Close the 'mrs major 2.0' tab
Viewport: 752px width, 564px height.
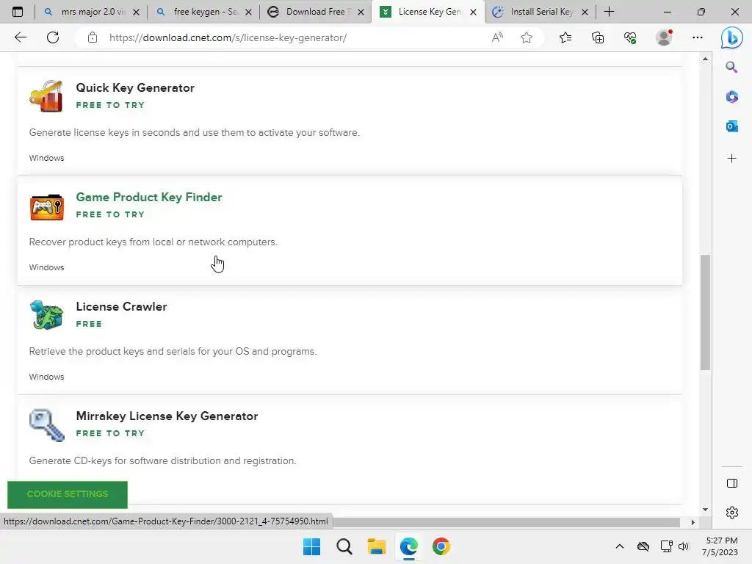point(136,12)
